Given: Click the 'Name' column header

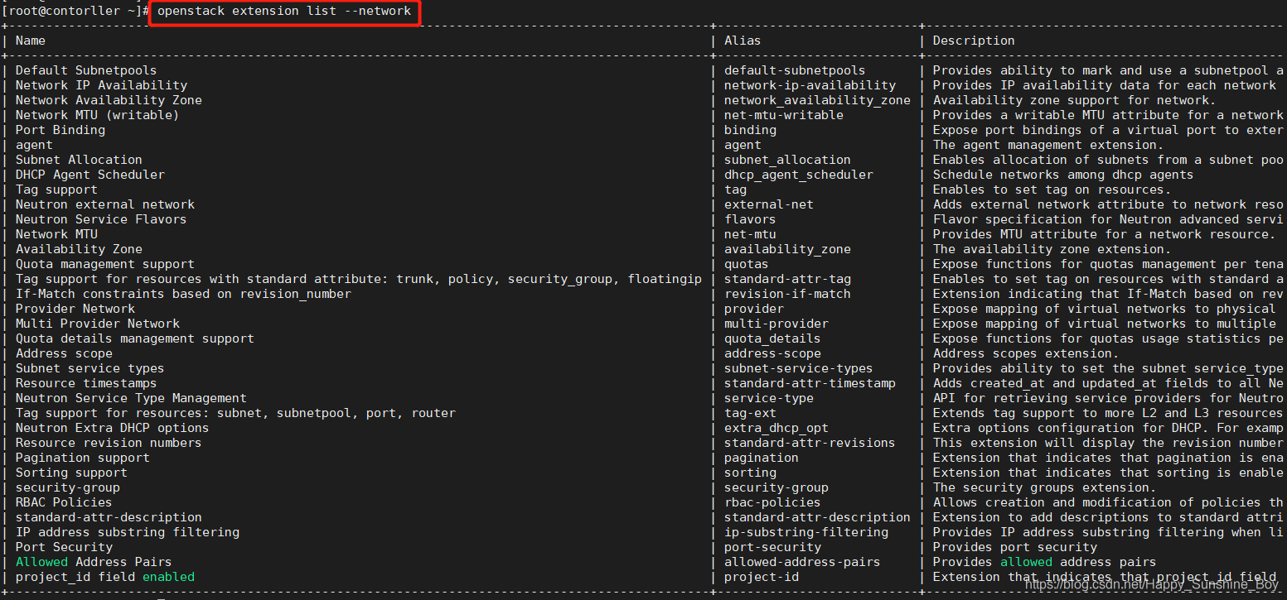Looking at the screenshot, I should 31,41.
